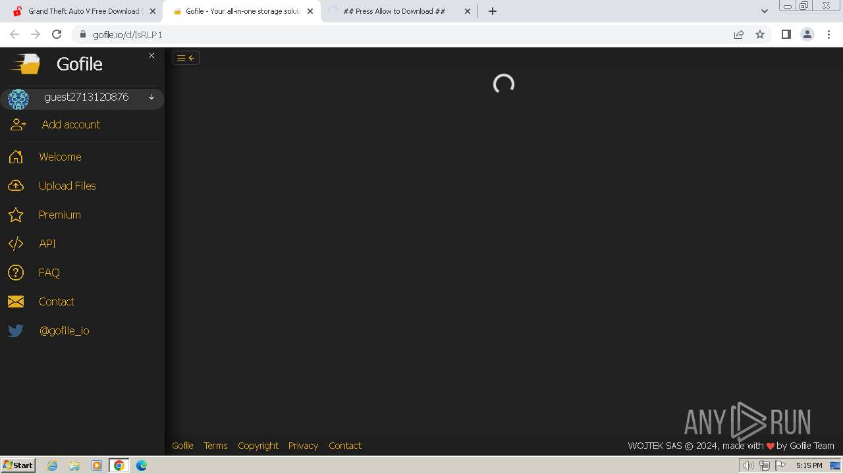Open a new browser tab

pyautogui.click(x=493, y=11)
